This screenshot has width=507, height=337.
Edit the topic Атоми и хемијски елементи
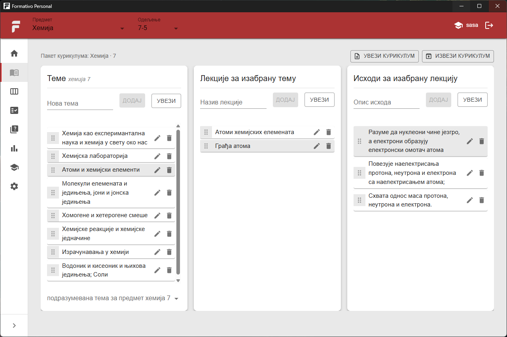(x=157, y=170)
